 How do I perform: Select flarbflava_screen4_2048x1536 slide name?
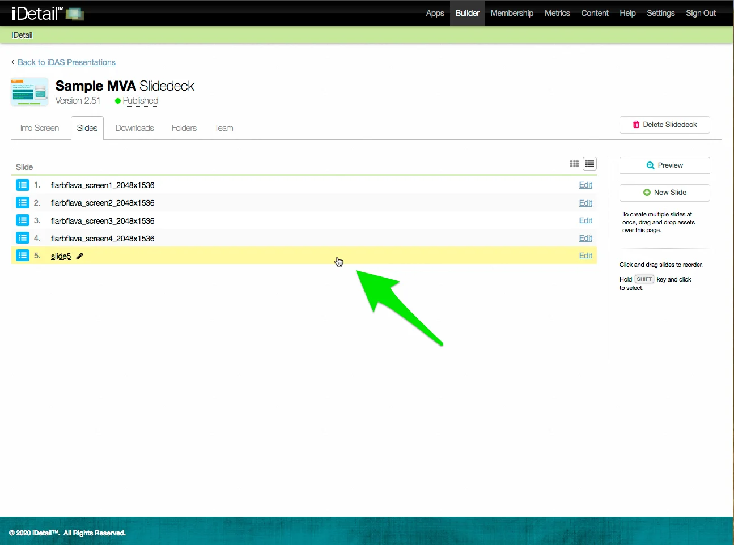point(103,239)
